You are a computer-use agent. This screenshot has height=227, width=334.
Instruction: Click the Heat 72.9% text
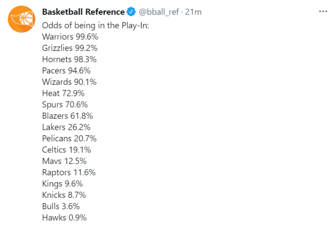pos(64,93)
